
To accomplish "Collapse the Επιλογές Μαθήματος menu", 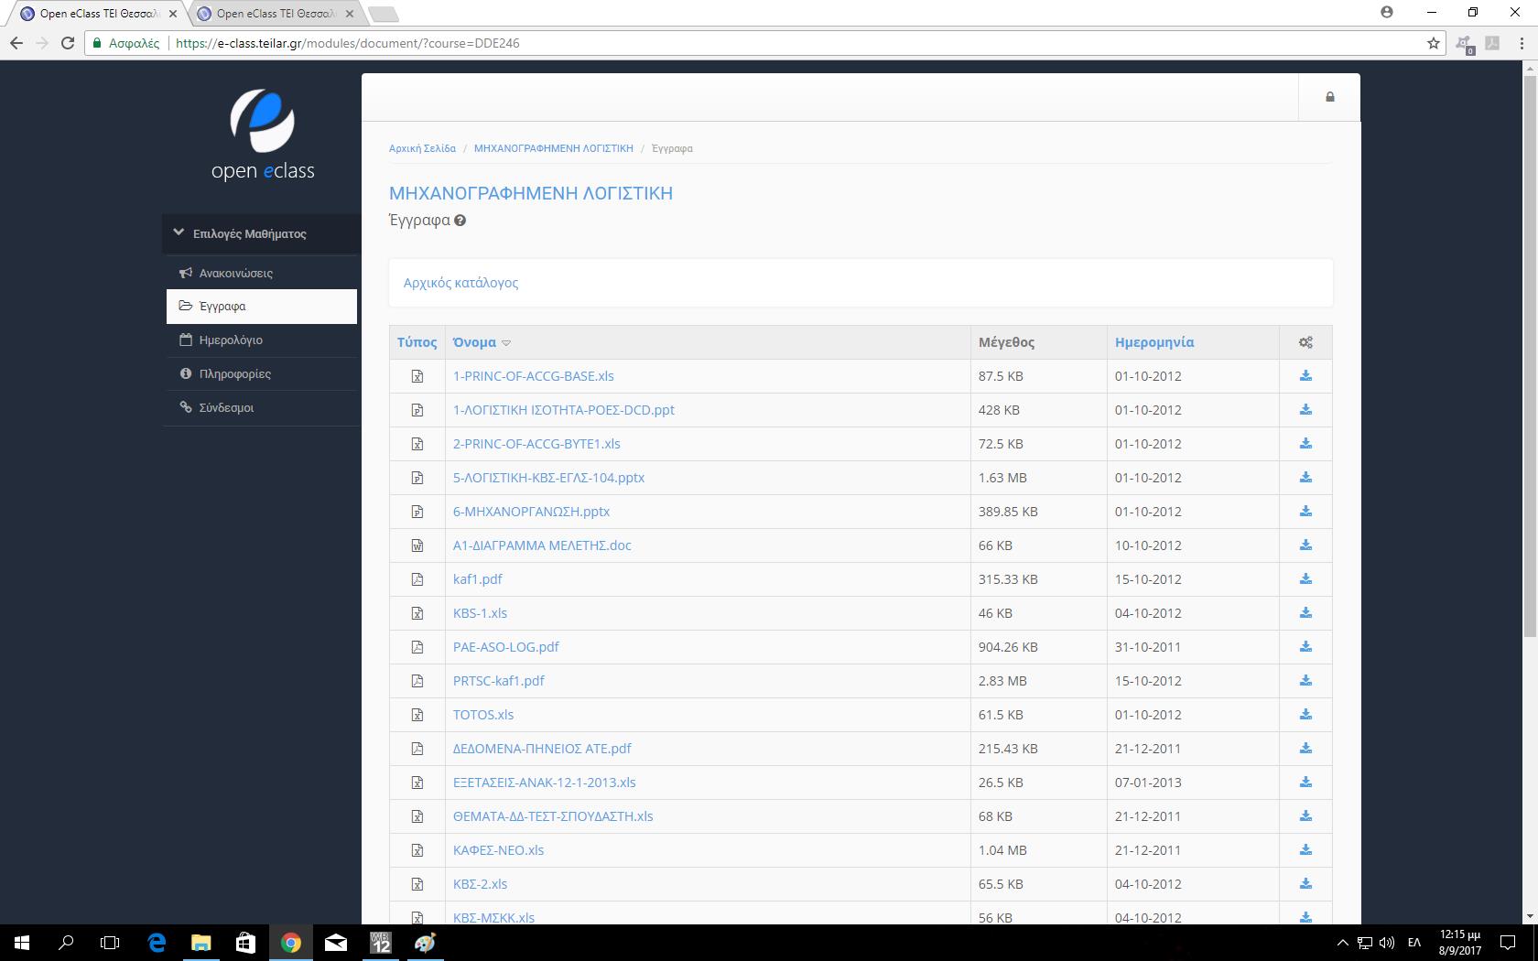I will (x=179, y=233).
